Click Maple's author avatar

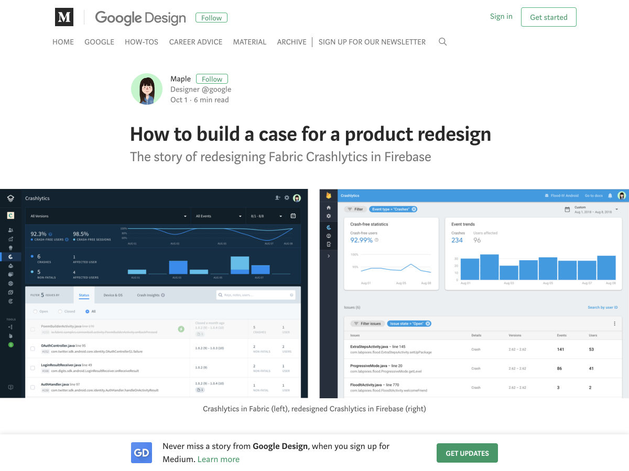pyautogui.click(x=147, y=89)
